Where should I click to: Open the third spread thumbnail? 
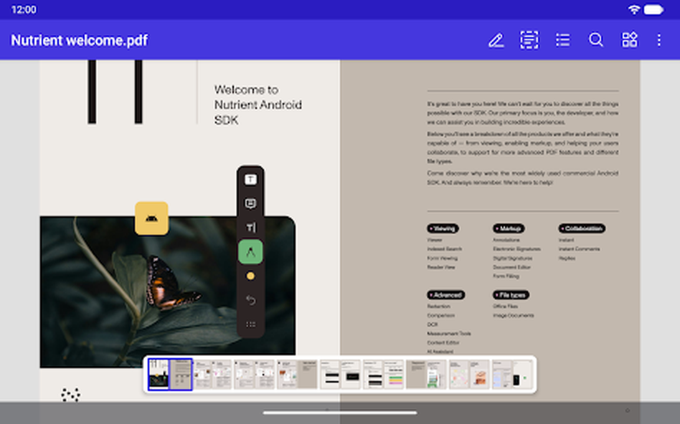click(x=255, y=374)
